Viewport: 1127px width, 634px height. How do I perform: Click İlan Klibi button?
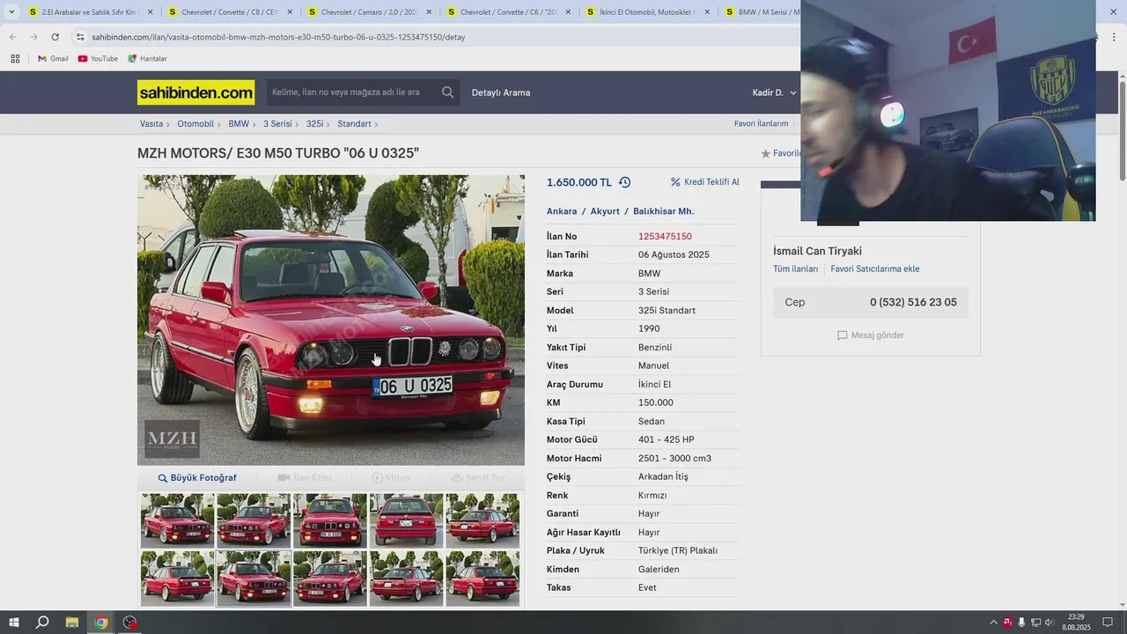click(305, 478)
